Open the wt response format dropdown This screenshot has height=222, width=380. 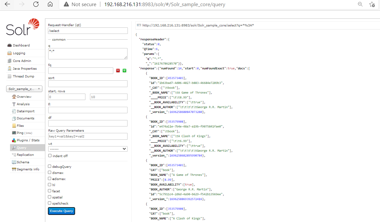(88, 149)
